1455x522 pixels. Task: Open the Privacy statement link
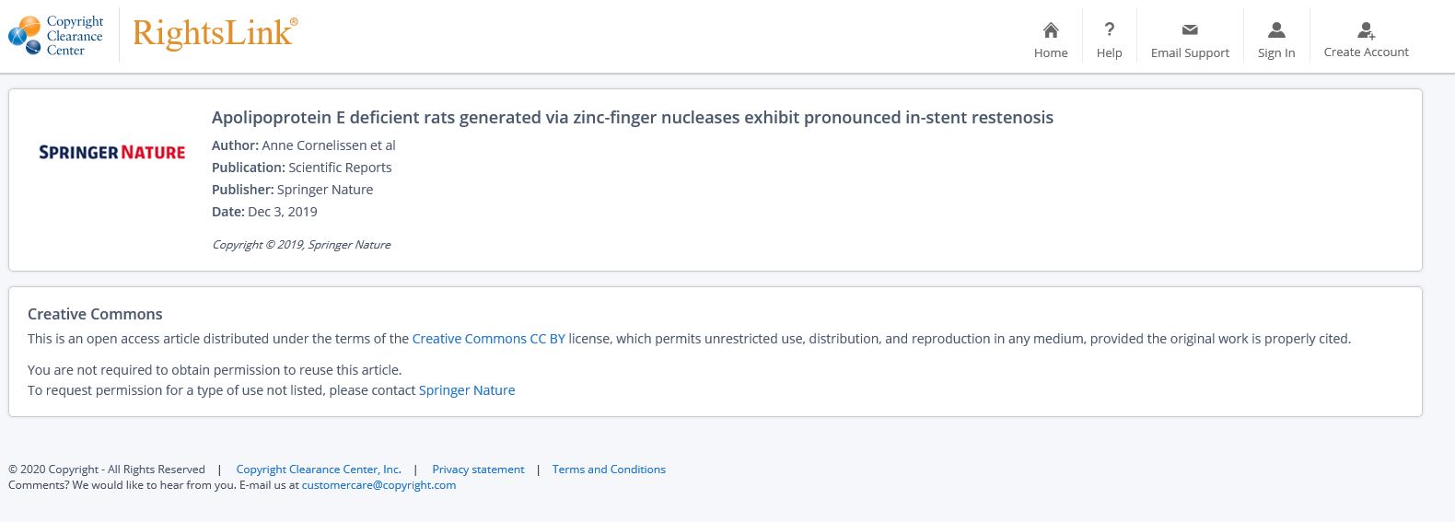coord(478,470)
